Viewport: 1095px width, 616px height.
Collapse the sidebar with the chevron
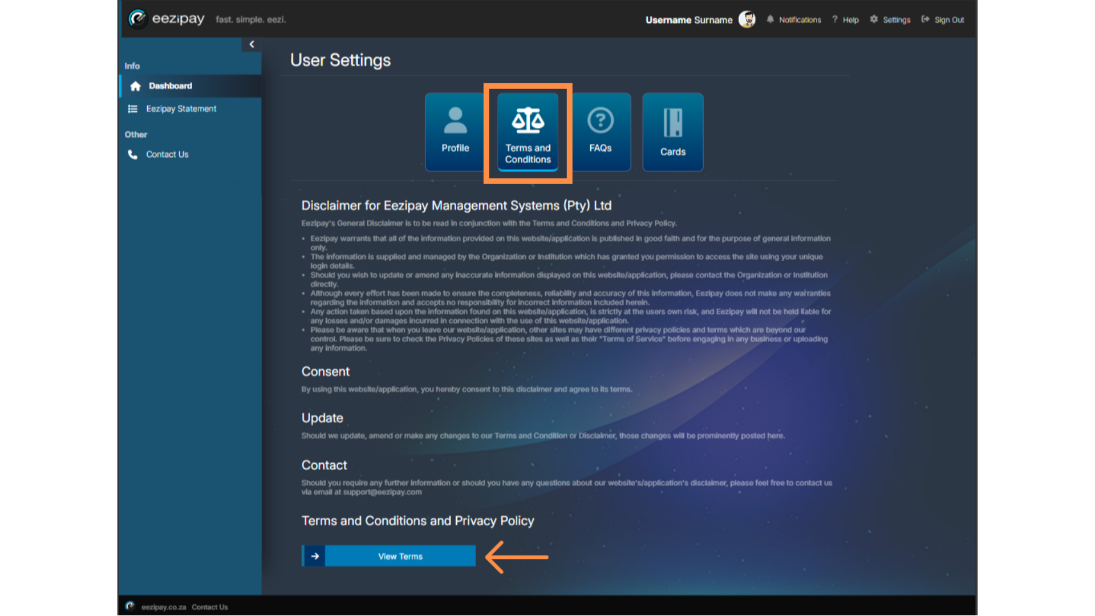click(x=252, y=44)
